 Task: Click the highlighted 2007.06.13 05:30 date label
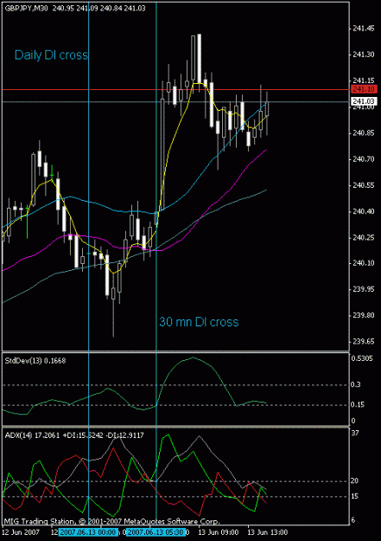click(x=156, y=532)
